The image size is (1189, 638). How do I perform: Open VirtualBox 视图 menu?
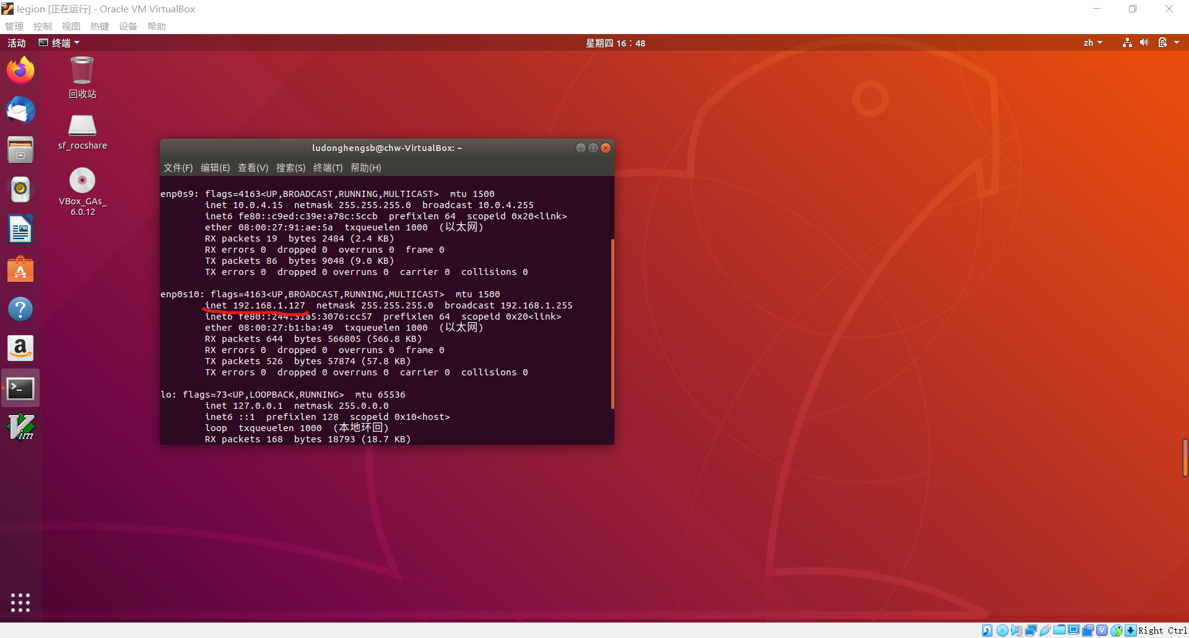(x=71, y=26)
